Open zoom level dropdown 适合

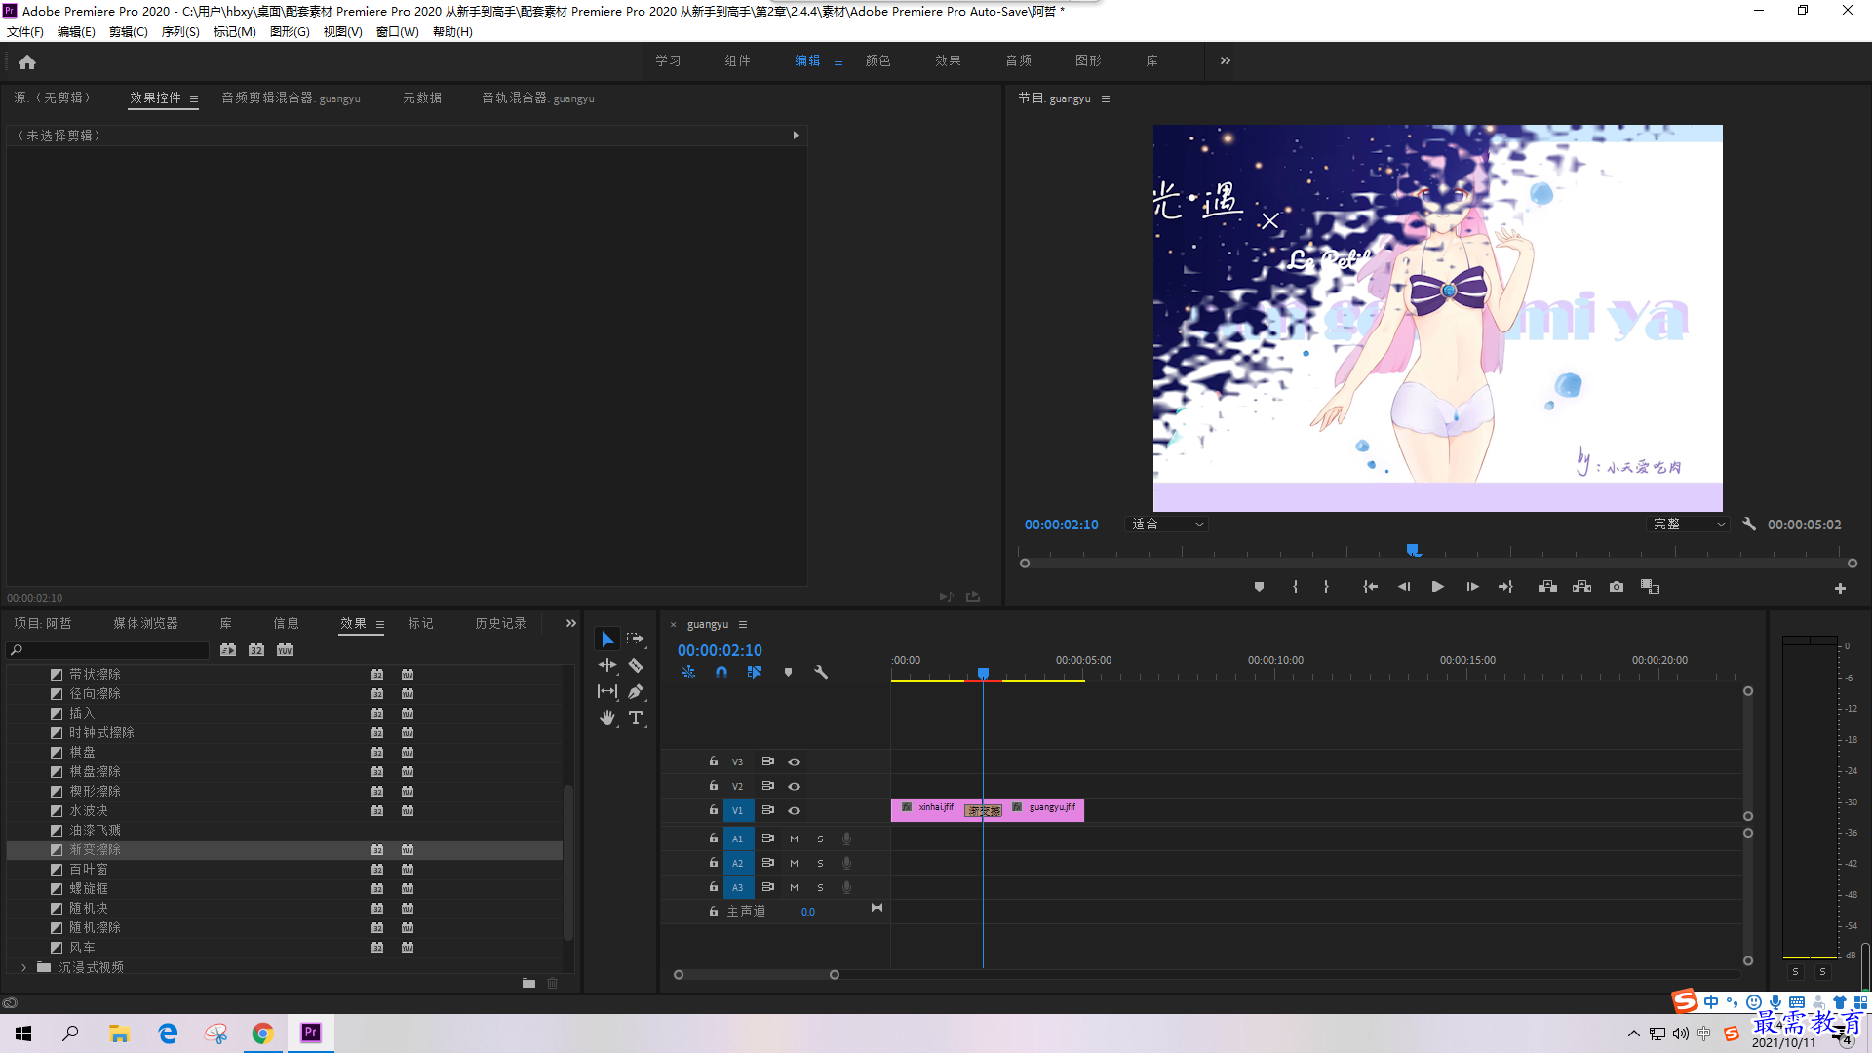(x=1167, y=525)
